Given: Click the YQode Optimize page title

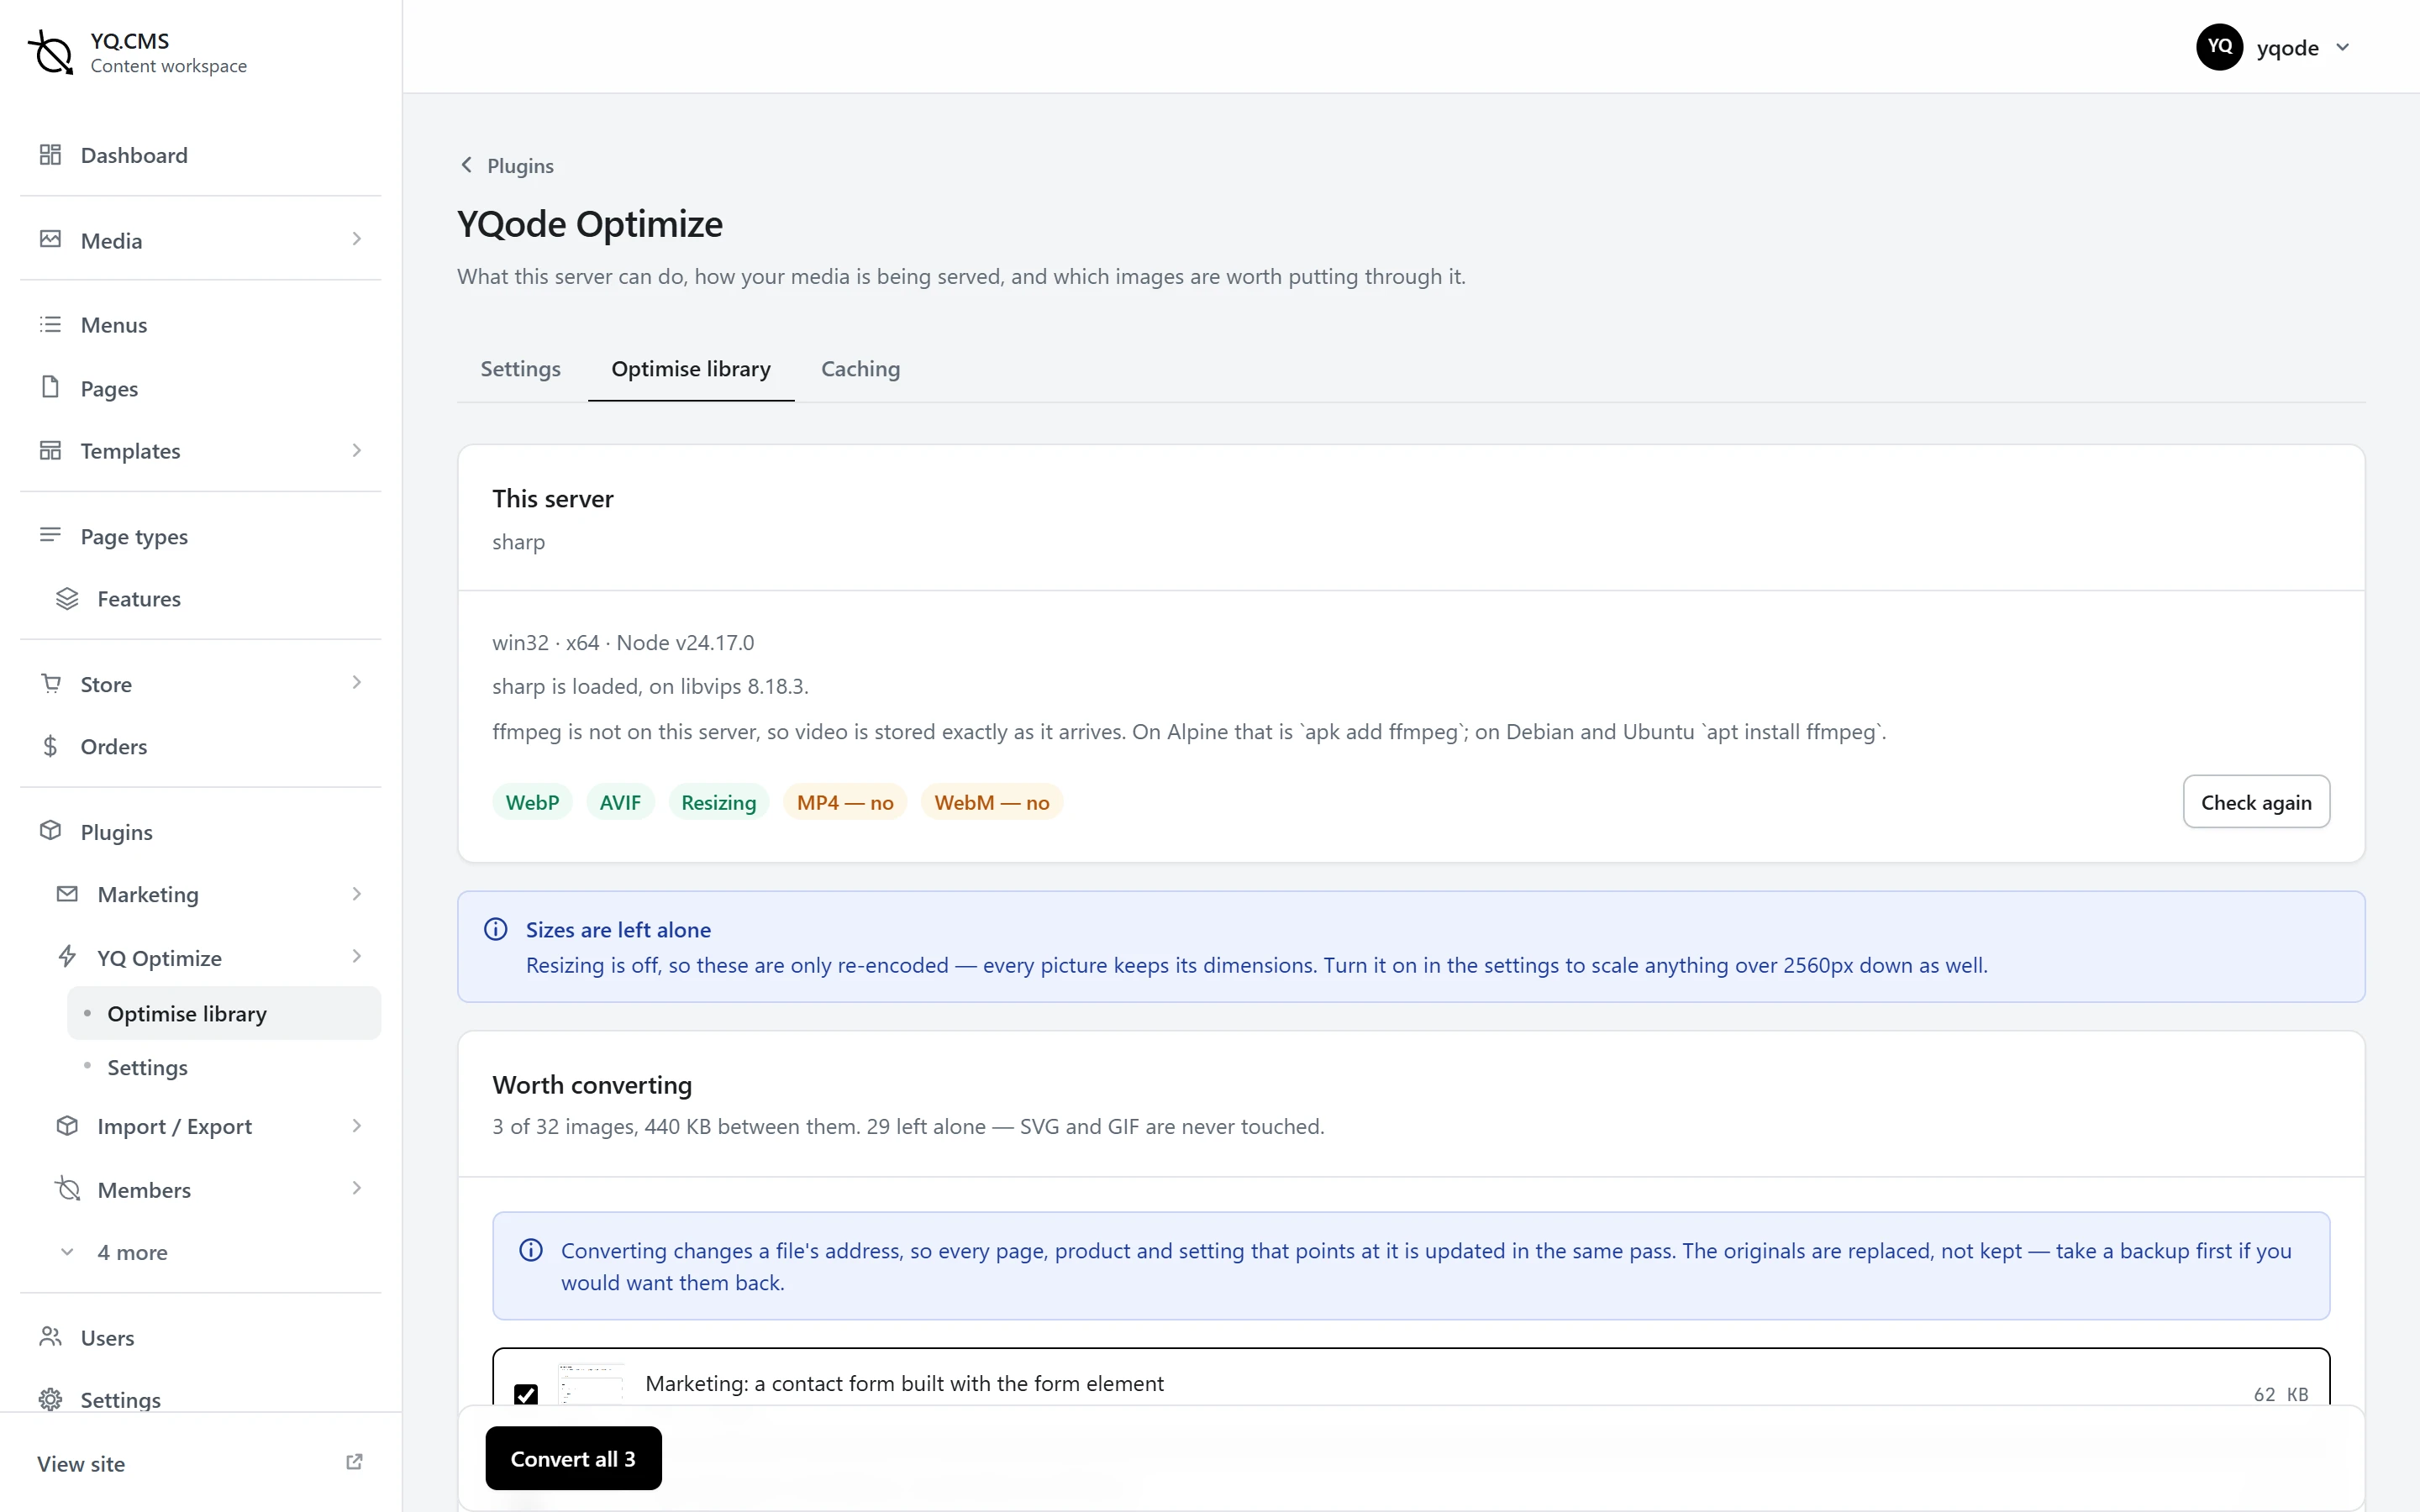Looking at the screenshot, I should pos(590,224).
